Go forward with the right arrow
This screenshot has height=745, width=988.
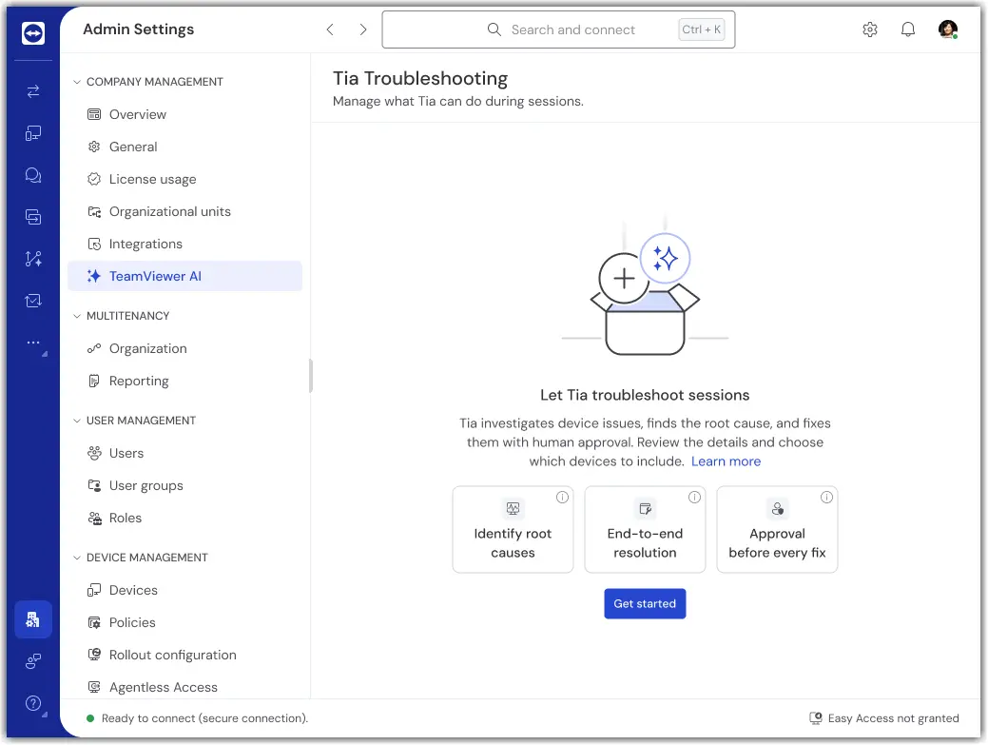point(363,29)
